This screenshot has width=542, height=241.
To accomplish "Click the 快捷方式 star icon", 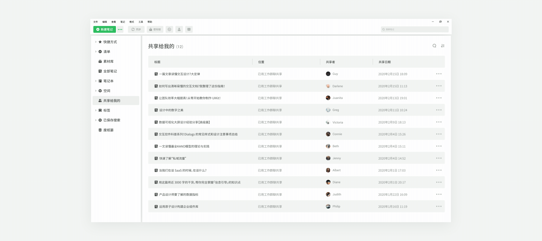I will click(x=100, y=42).
